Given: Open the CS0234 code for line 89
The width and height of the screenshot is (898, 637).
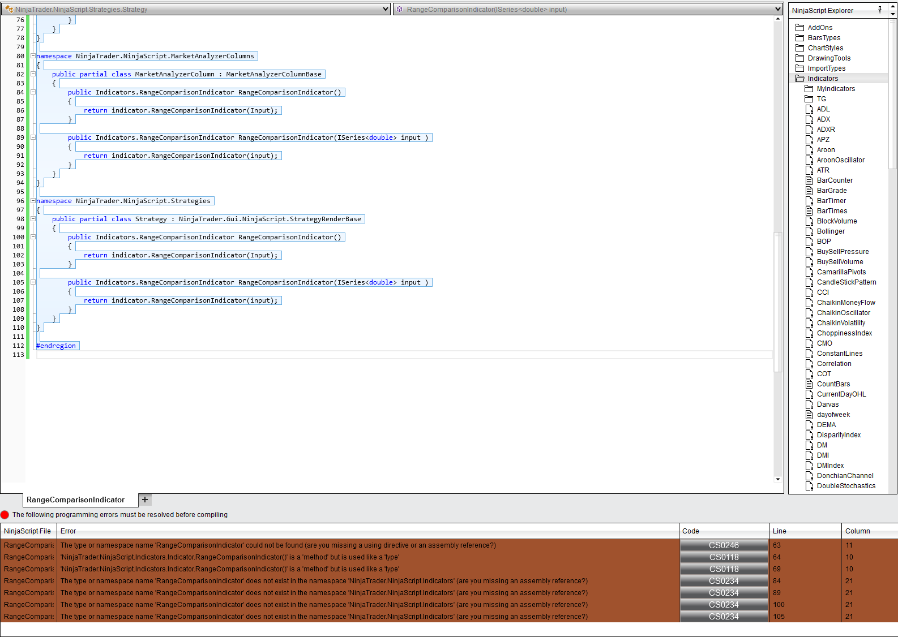Looking at the screenshot, I should [x=724, y=593].
